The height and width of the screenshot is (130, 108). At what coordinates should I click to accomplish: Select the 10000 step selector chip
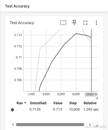[x=89, y=94]
